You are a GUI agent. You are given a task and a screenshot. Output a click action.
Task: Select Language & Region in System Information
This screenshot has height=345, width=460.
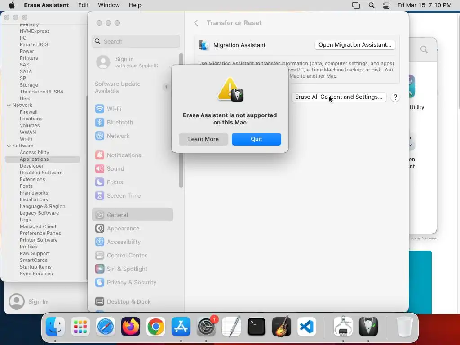pyautogui.click(x=43, y=206)
